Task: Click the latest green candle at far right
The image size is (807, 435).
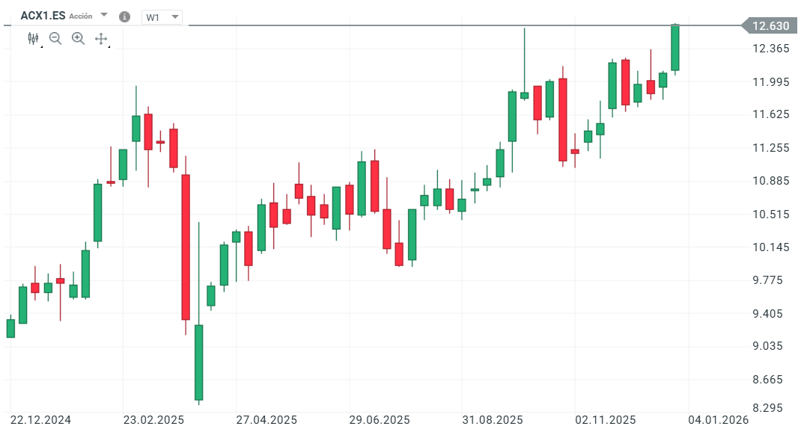Action: pos(674,48)
